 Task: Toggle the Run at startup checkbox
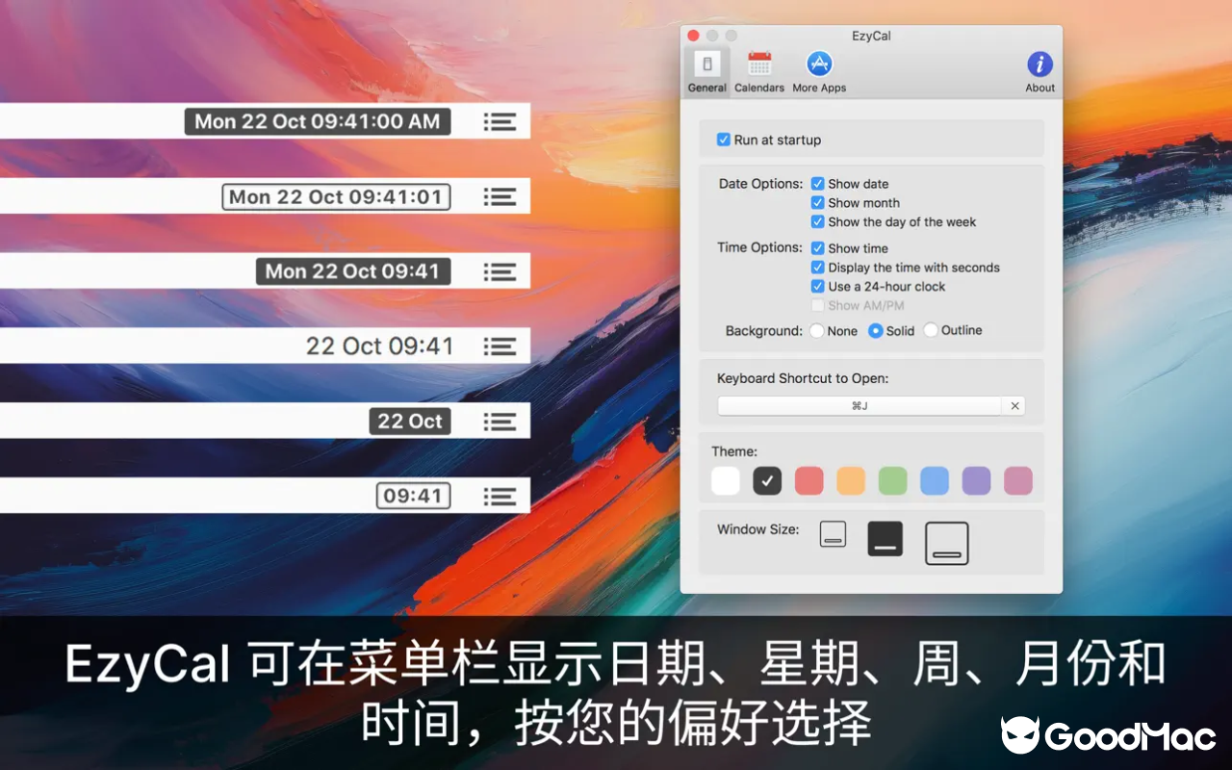coord(724,140)
